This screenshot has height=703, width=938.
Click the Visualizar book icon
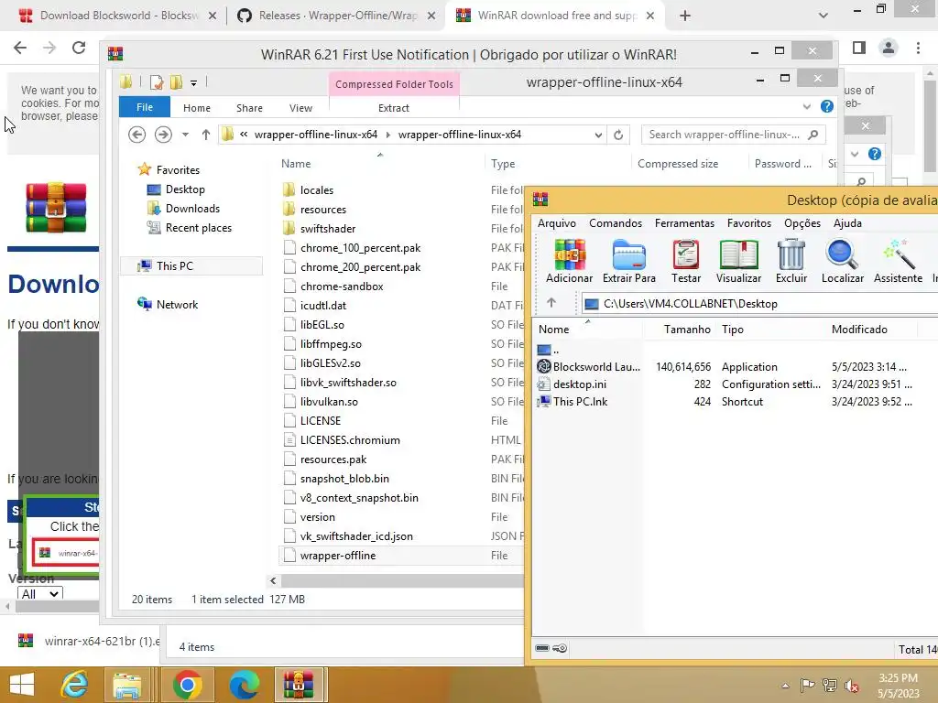(x=738, y=261)
